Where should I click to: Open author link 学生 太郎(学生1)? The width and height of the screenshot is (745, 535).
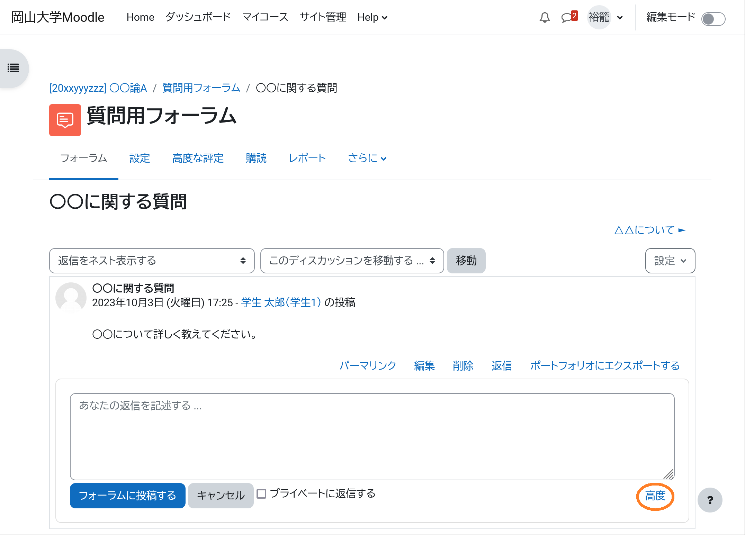pyautogui.click(x=281, y=302)
